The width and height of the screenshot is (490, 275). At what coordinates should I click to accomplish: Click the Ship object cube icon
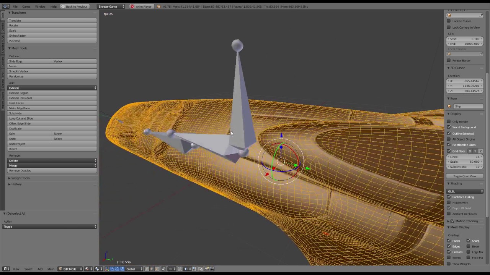point(449,106)
